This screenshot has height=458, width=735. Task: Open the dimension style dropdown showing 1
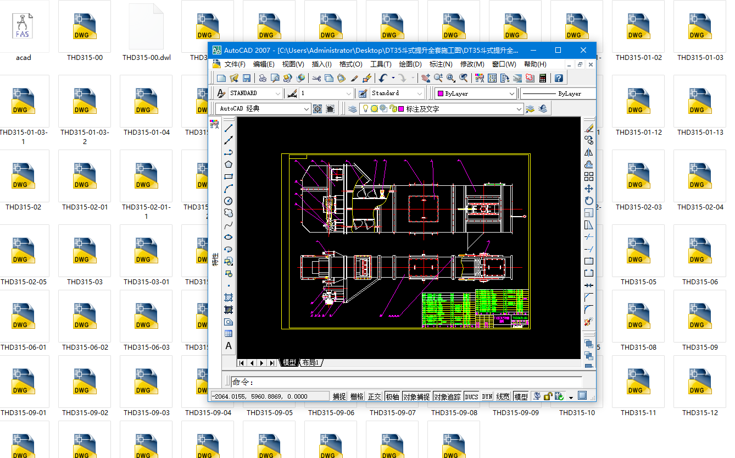click(326, 93)
